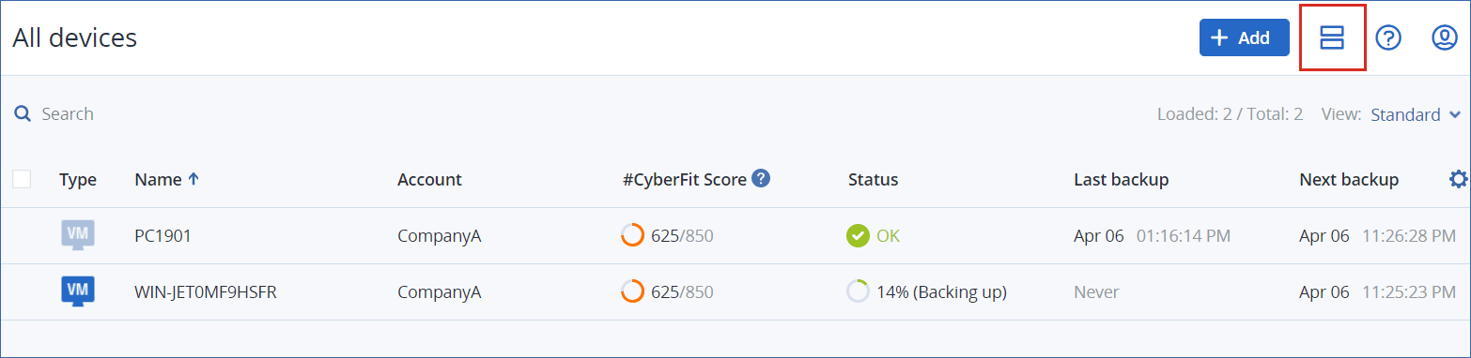Open column settings gear icon
Viewport: 1471px width, 358px height.
point(1458,179)
